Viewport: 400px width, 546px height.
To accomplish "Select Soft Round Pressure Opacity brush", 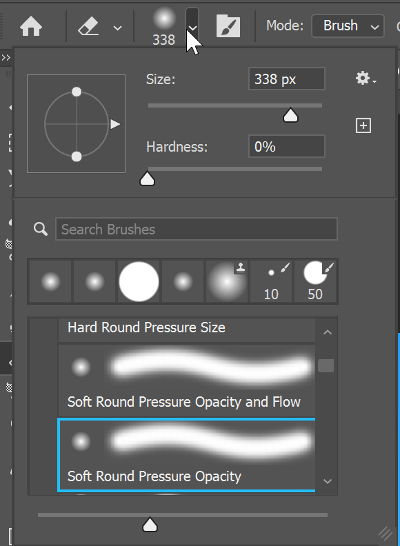I will 186,456.
